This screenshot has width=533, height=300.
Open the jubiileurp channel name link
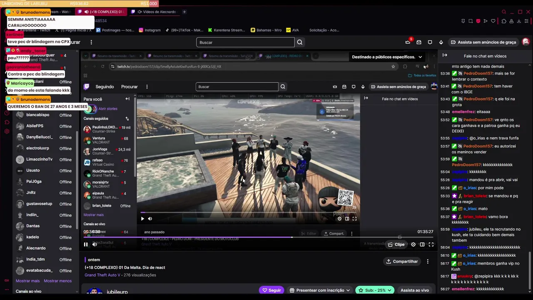117,292
